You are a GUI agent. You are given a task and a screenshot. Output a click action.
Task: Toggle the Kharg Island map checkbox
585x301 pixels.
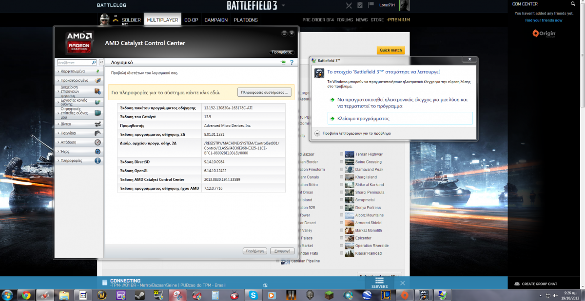coord(342,177)
